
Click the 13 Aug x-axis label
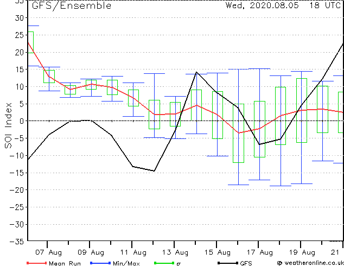pos(175,252)
